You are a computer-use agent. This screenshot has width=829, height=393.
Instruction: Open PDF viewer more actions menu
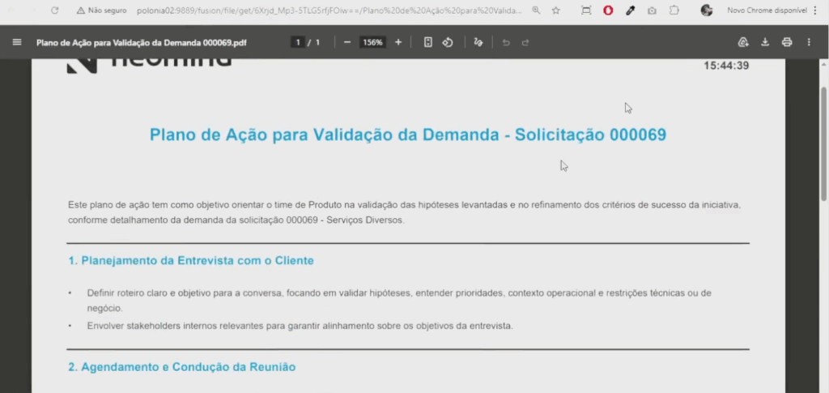(x=809, y=42)
